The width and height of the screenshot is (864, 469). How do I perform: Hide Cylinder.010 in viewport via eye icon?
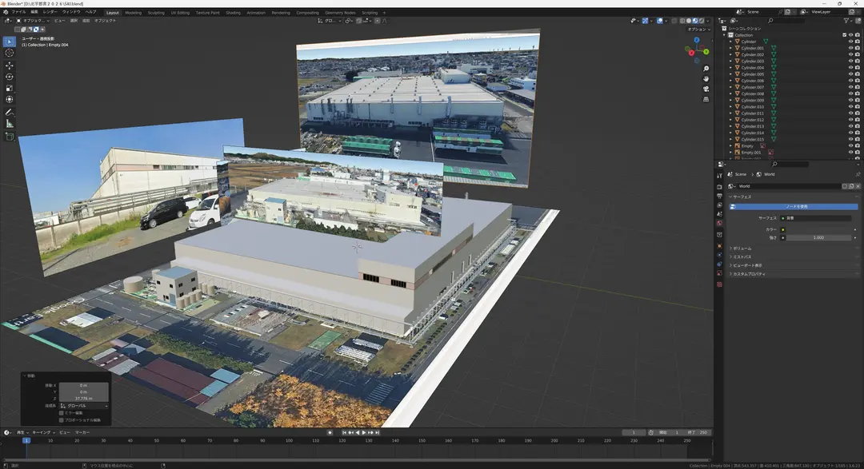pos(850,107)
